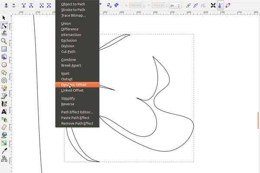Select the Selector arrow tool
This screenshot has width=260, height=173.
pos(4,18)
